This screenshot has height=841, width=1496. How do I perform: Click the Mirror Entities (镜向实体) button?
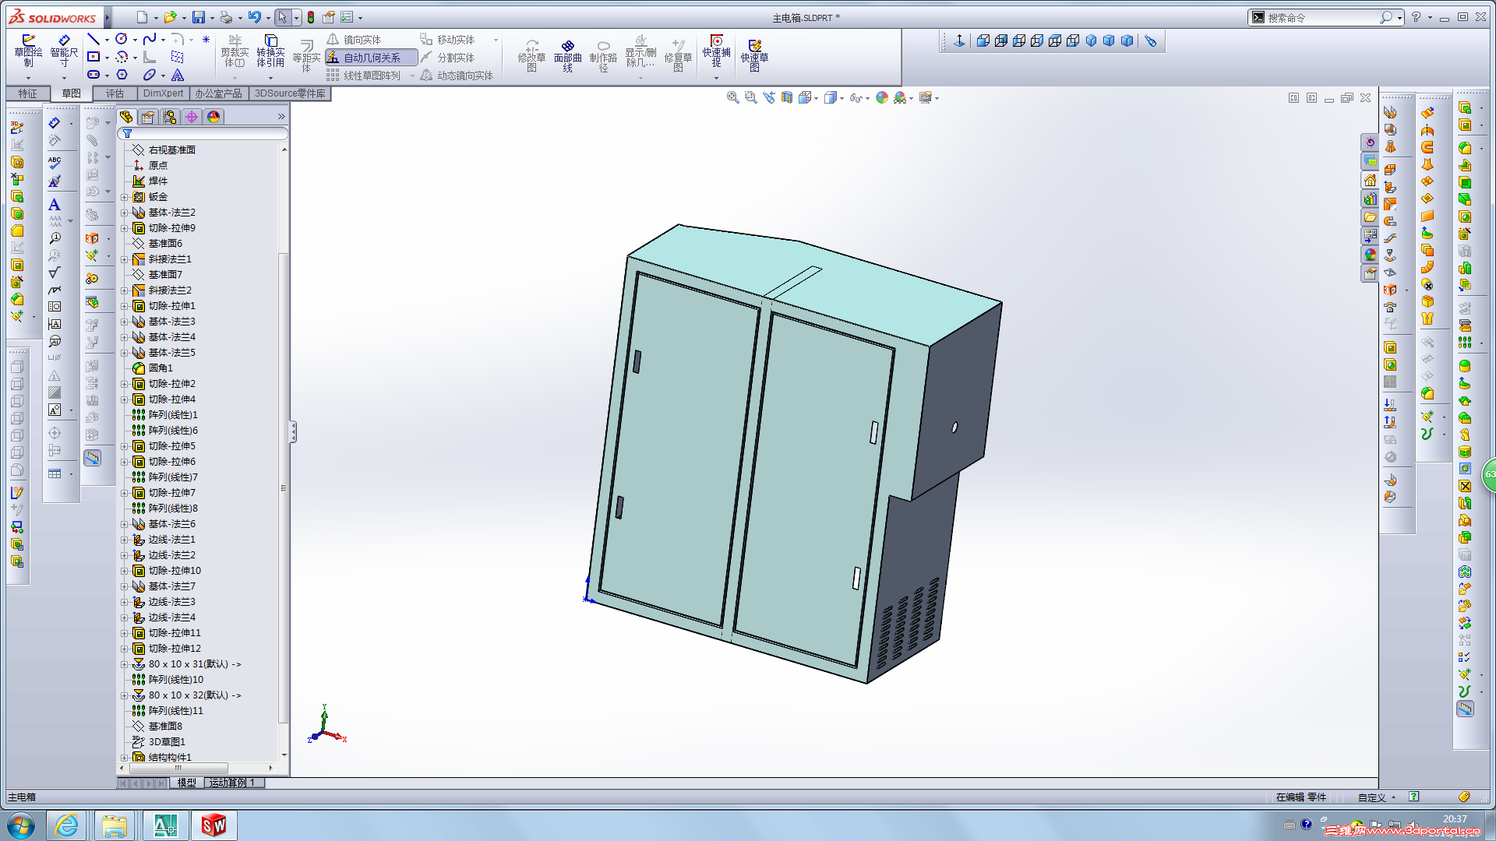coord(354,40)
